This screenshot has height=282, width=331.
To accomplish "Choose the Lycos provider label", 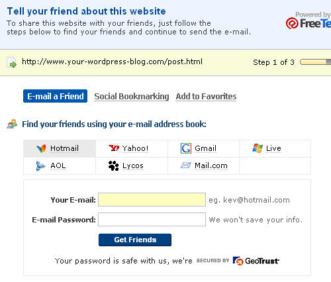I will pyautogui.click(x=133, y=165).
